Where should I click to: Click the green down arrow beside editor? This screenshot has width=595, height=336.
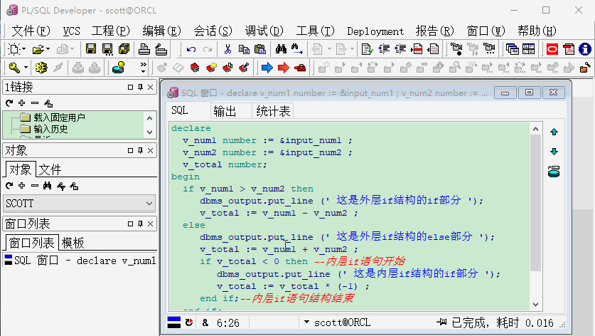554,152
